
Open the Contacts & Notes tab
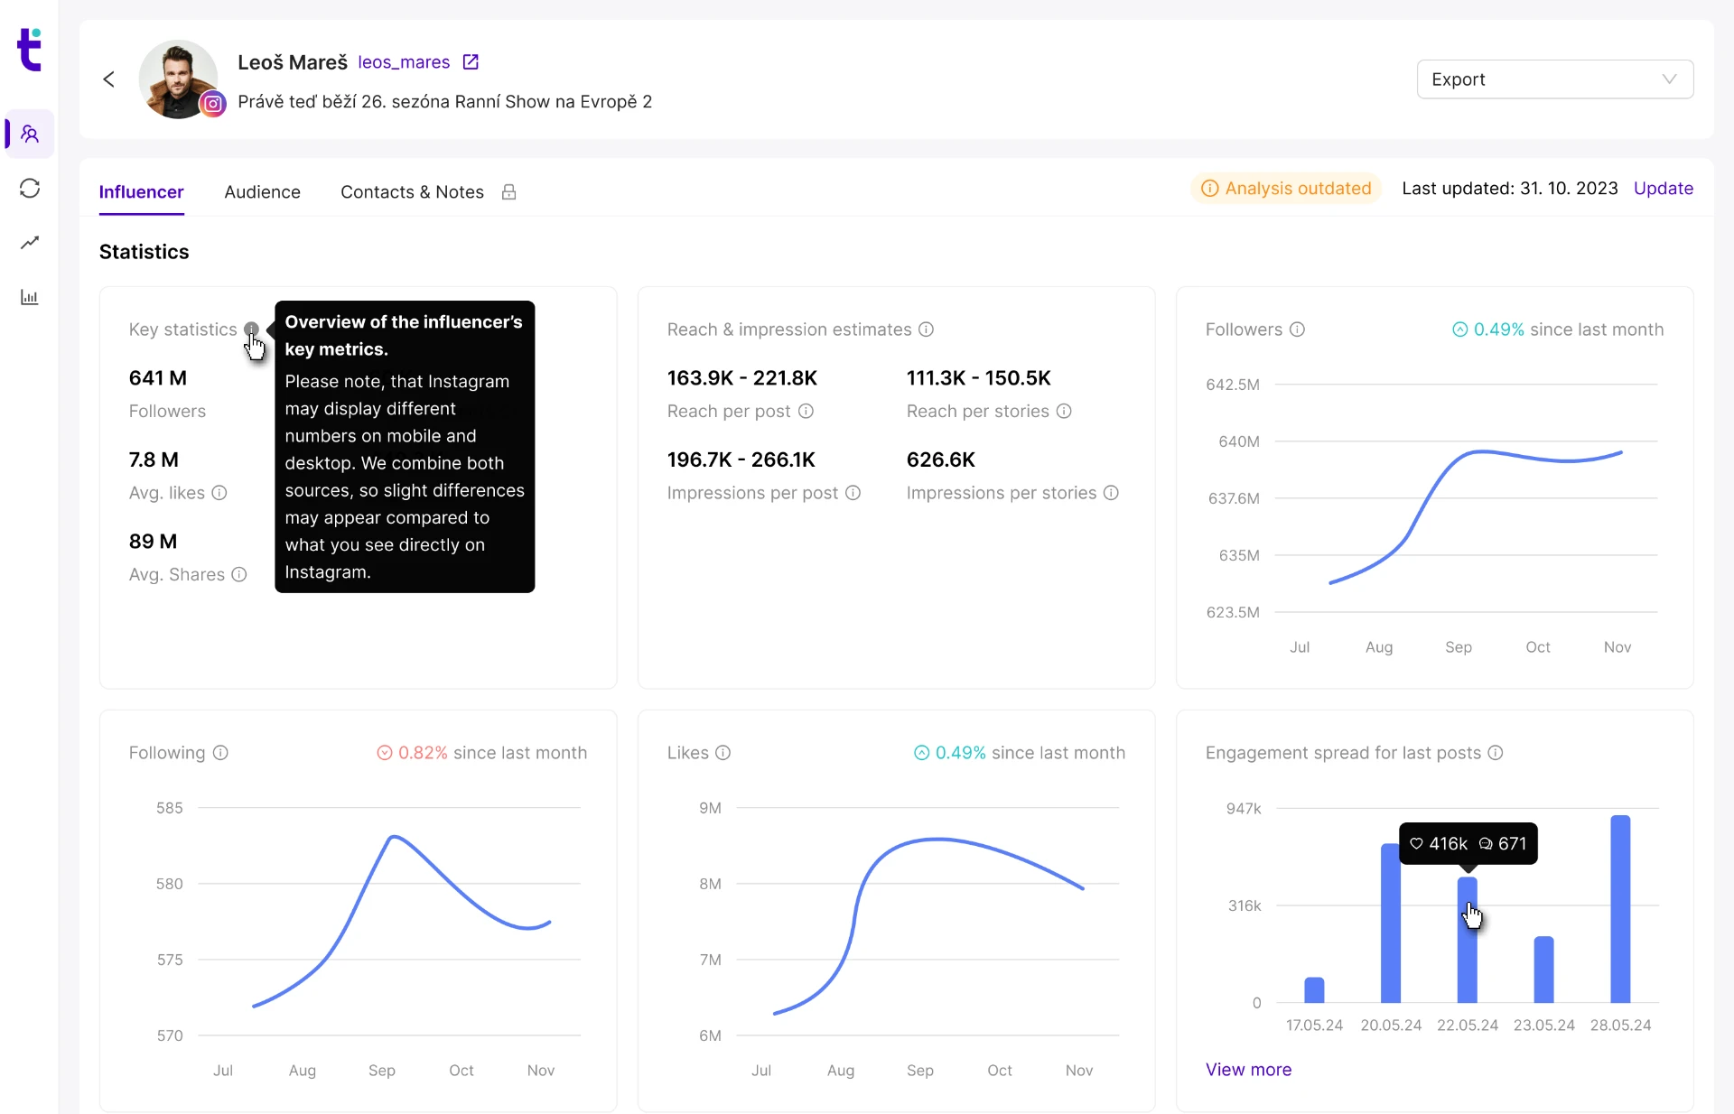(413, 191)
